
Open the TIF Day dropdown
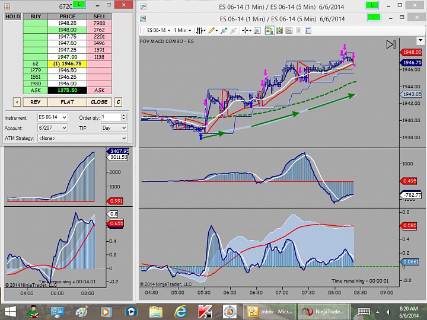coord(114,127)
